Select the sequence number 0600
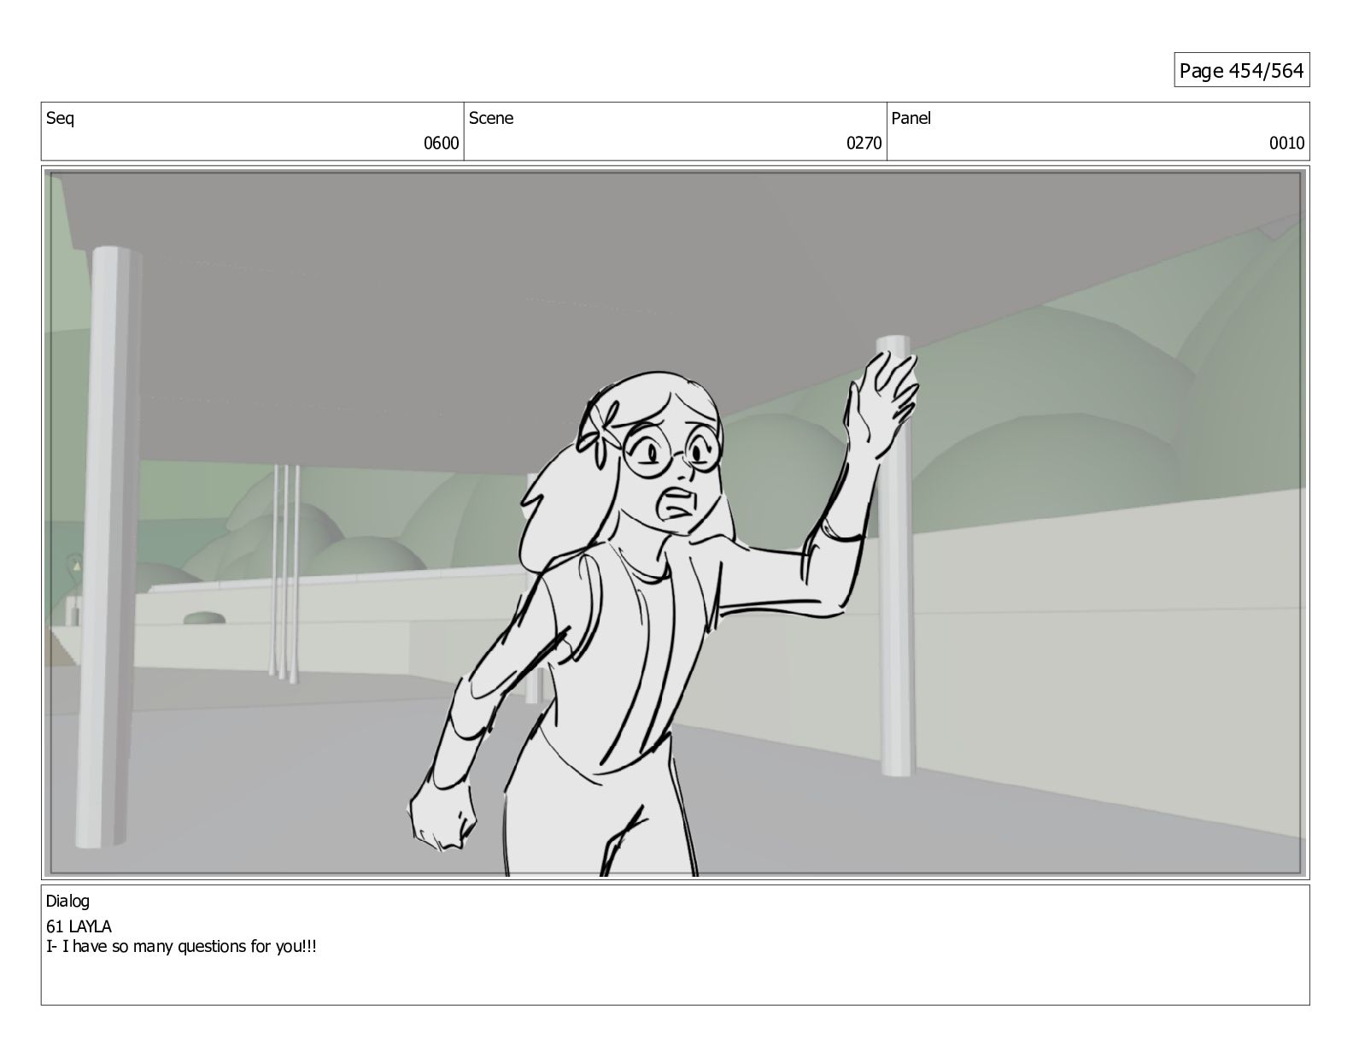 pos(442,144)
